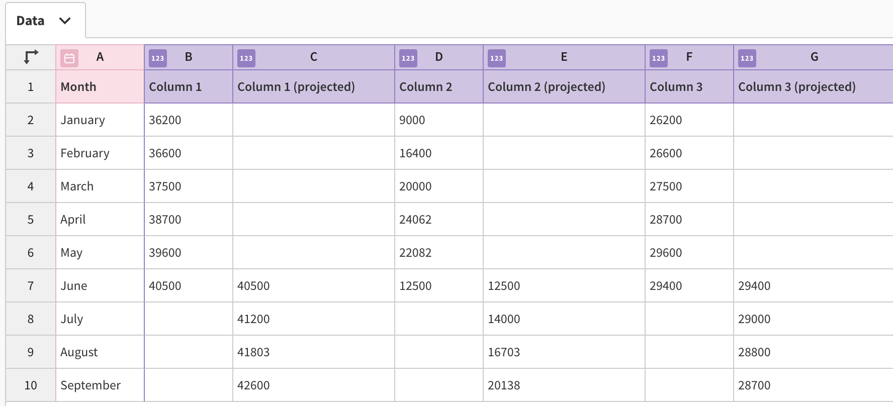
Task: Select row number 10 header
Action: (x=31, y=385)
